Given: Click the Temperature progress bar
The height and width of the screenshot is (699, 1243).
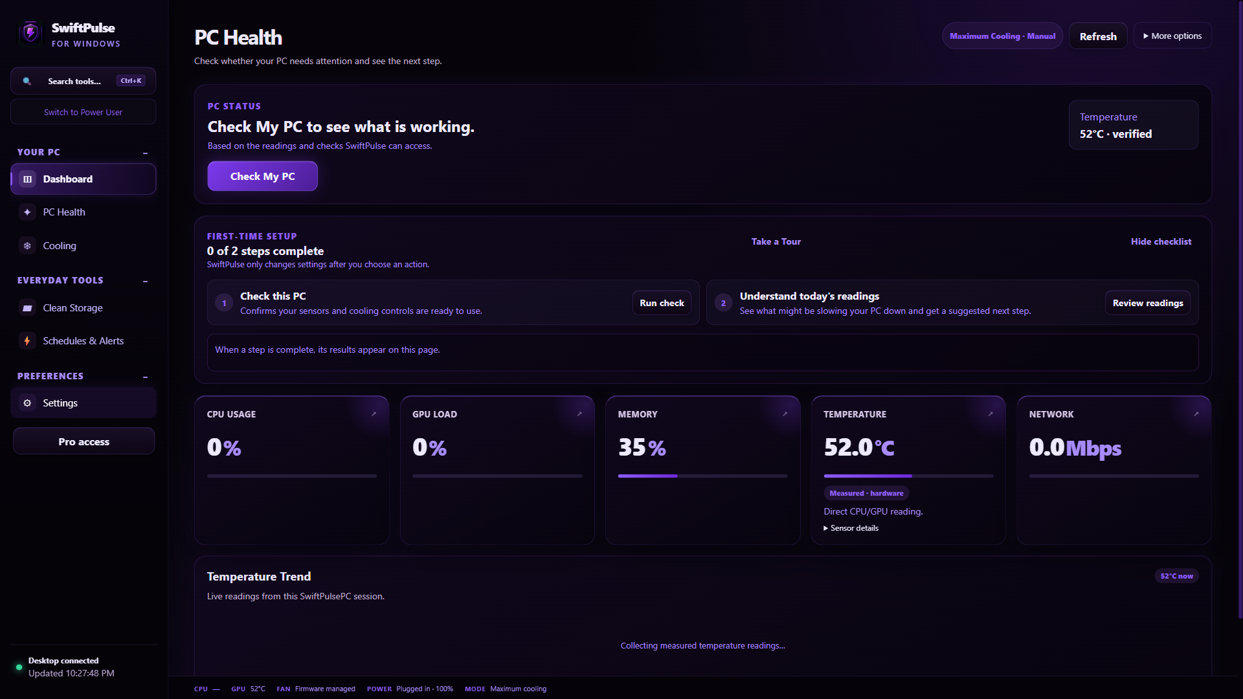Looking at the screenshot, I should [x=908, y=476].
